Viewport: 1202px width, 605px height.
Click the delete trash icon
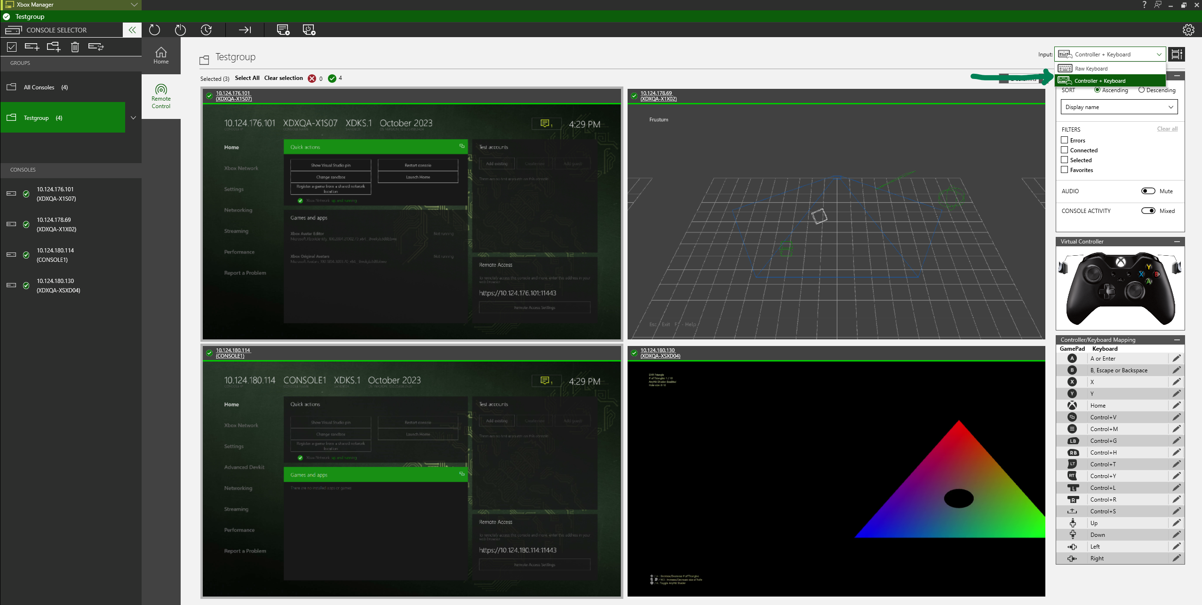[75, 47]
